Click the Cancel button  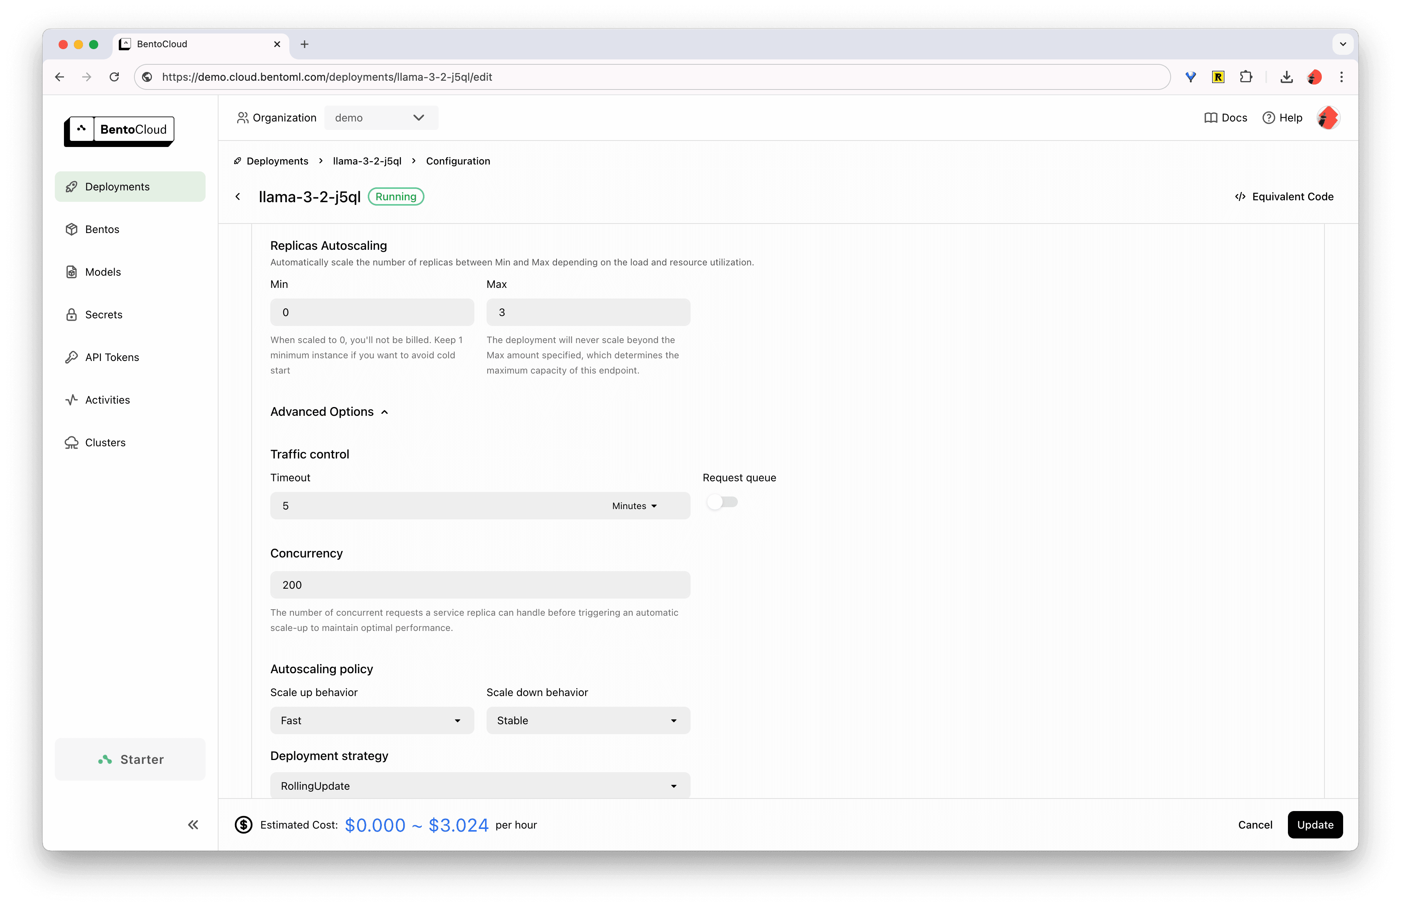(x=1254, y=824)
